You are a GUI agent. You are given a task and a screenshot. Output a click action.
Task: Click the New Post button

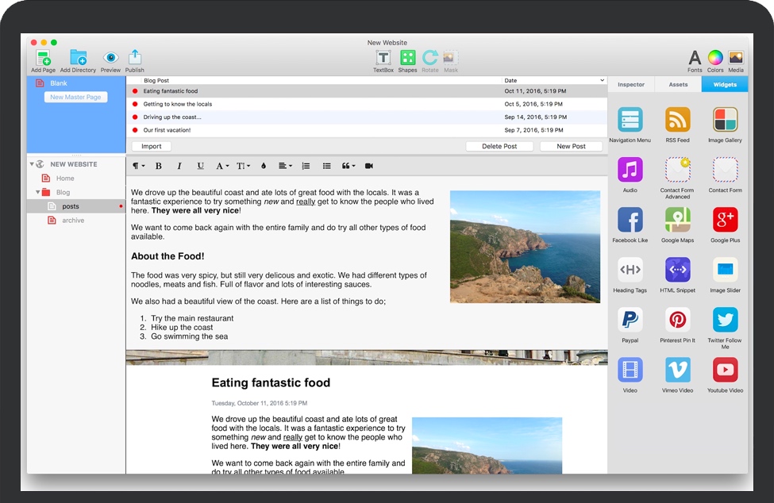571,146
